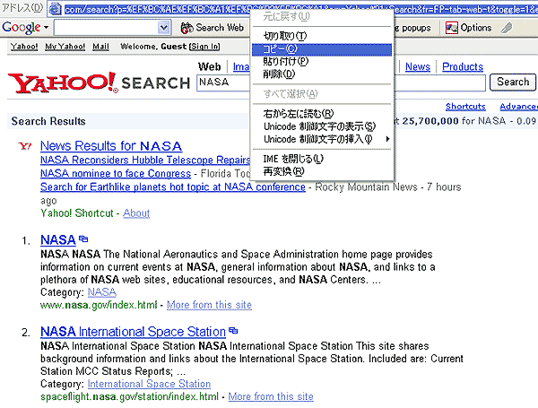
Task: Click spaceflight.nasa.gov/station/index.html URL text
Action: [x=129, y=396]
